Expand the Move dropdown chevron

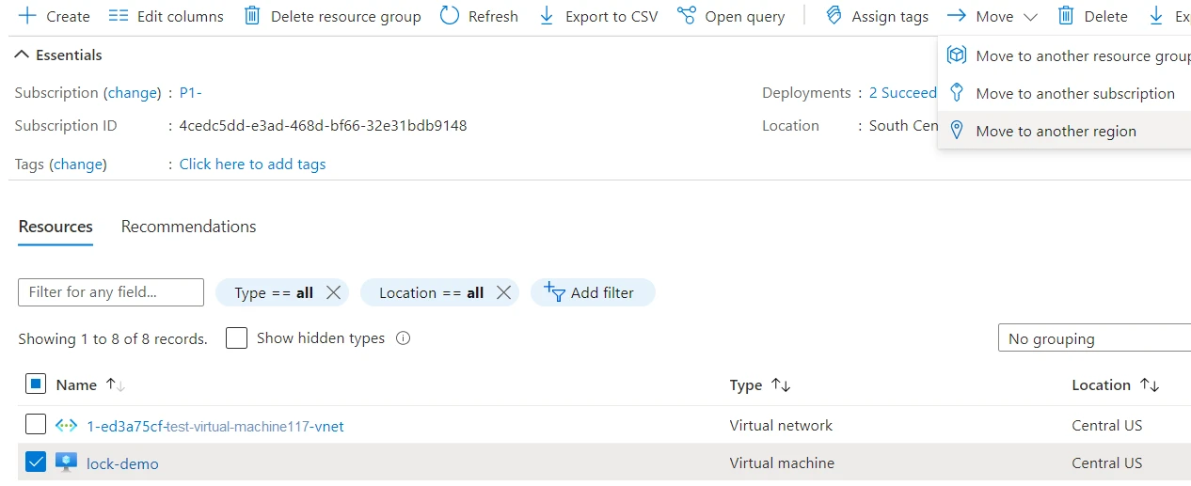click(x=1029, y=17)
